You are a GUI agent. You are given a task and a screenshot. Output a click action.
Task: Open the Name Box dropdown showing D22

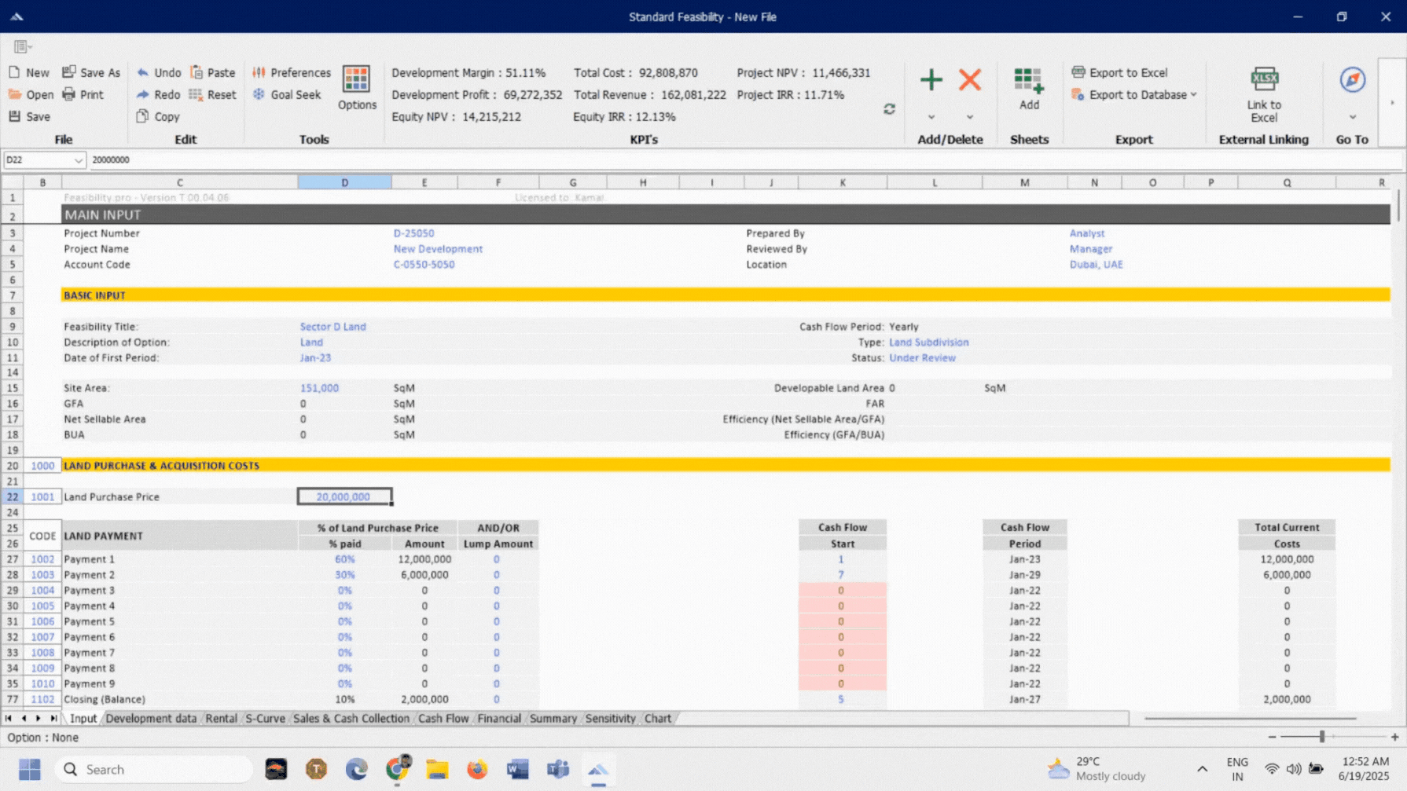(x=78, y=159)
